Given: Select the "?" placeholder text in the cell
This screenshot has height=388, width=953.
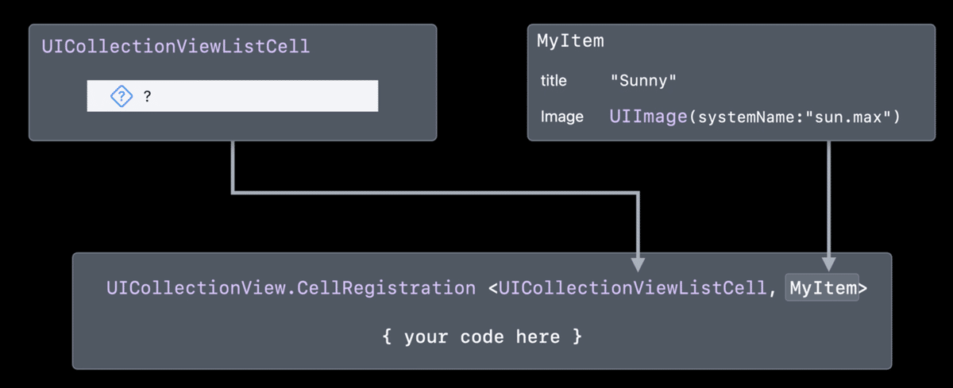Looking at the screenshot, I should pos(148,97).
